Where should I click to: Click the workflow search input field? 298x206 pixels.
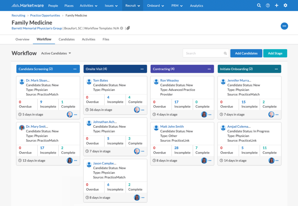click(204, 53)
